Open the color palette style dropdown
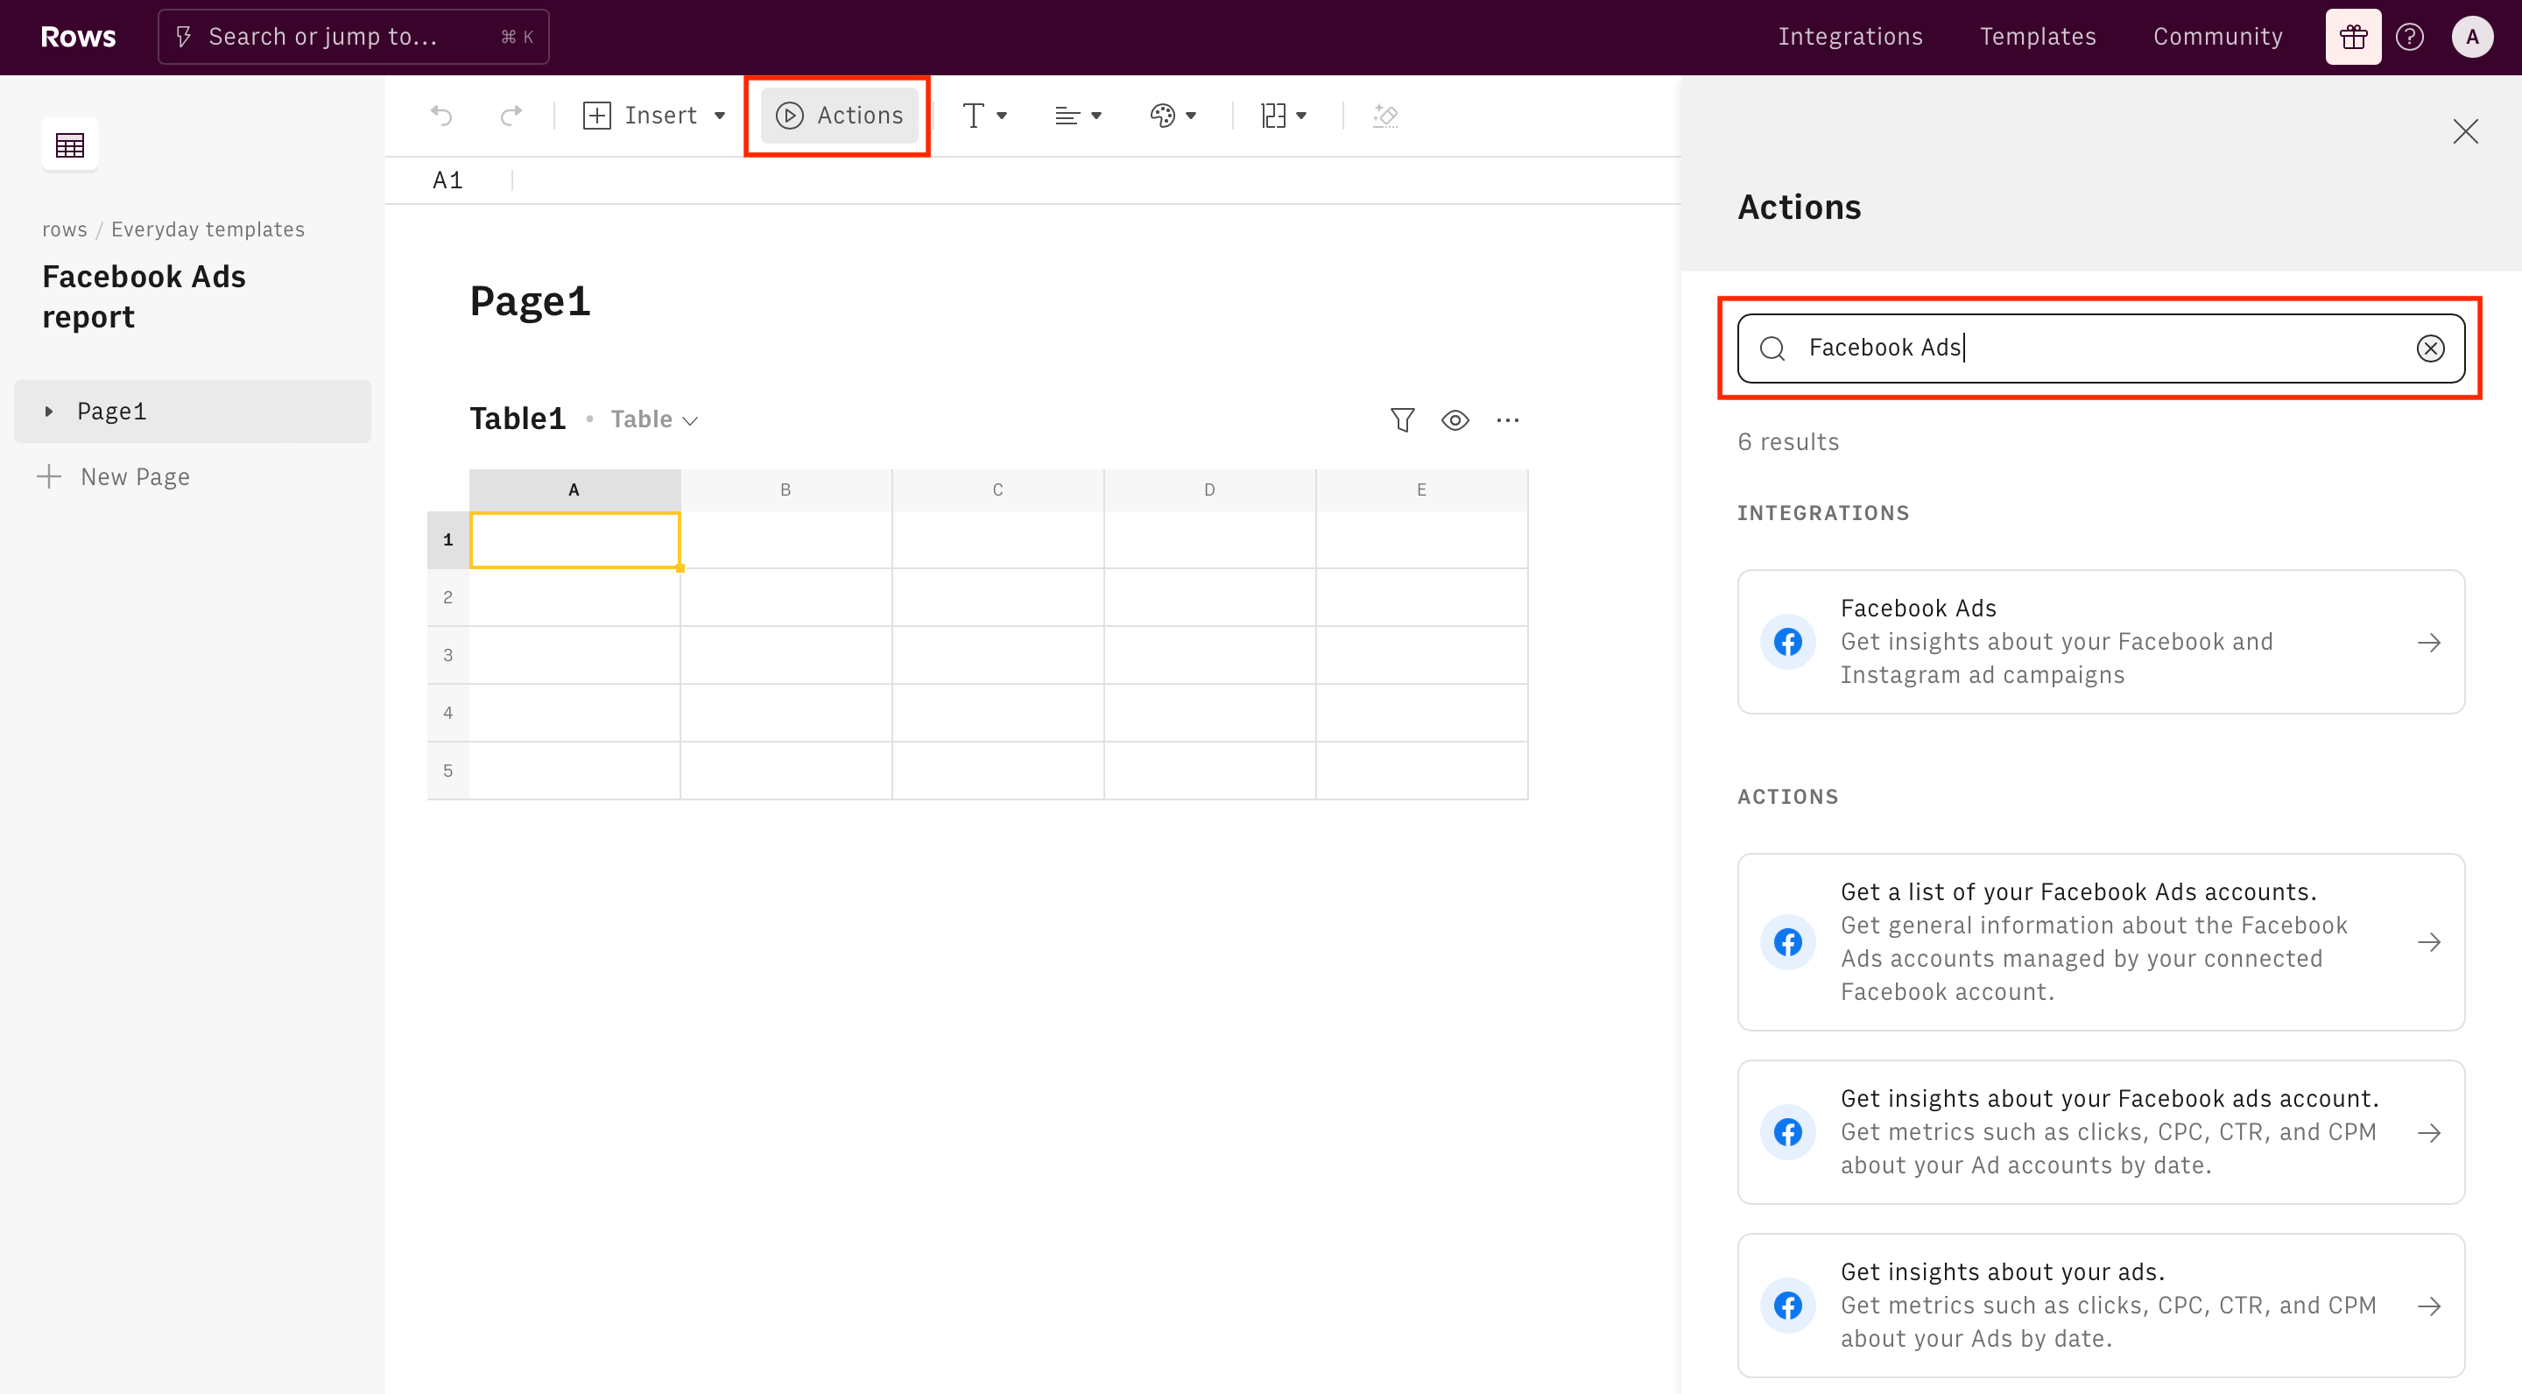The height and width of the screenshot is (1394, 2522). tap(1172, 116)
